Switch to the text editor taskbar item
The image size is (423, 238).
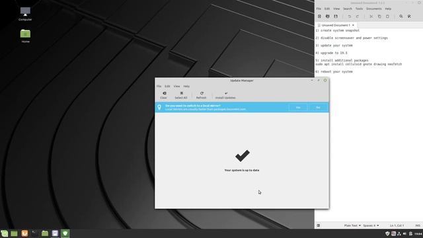pos(55,233)
